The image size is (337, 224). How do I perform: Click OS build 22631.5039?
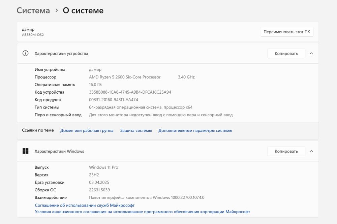pos(99,190)
